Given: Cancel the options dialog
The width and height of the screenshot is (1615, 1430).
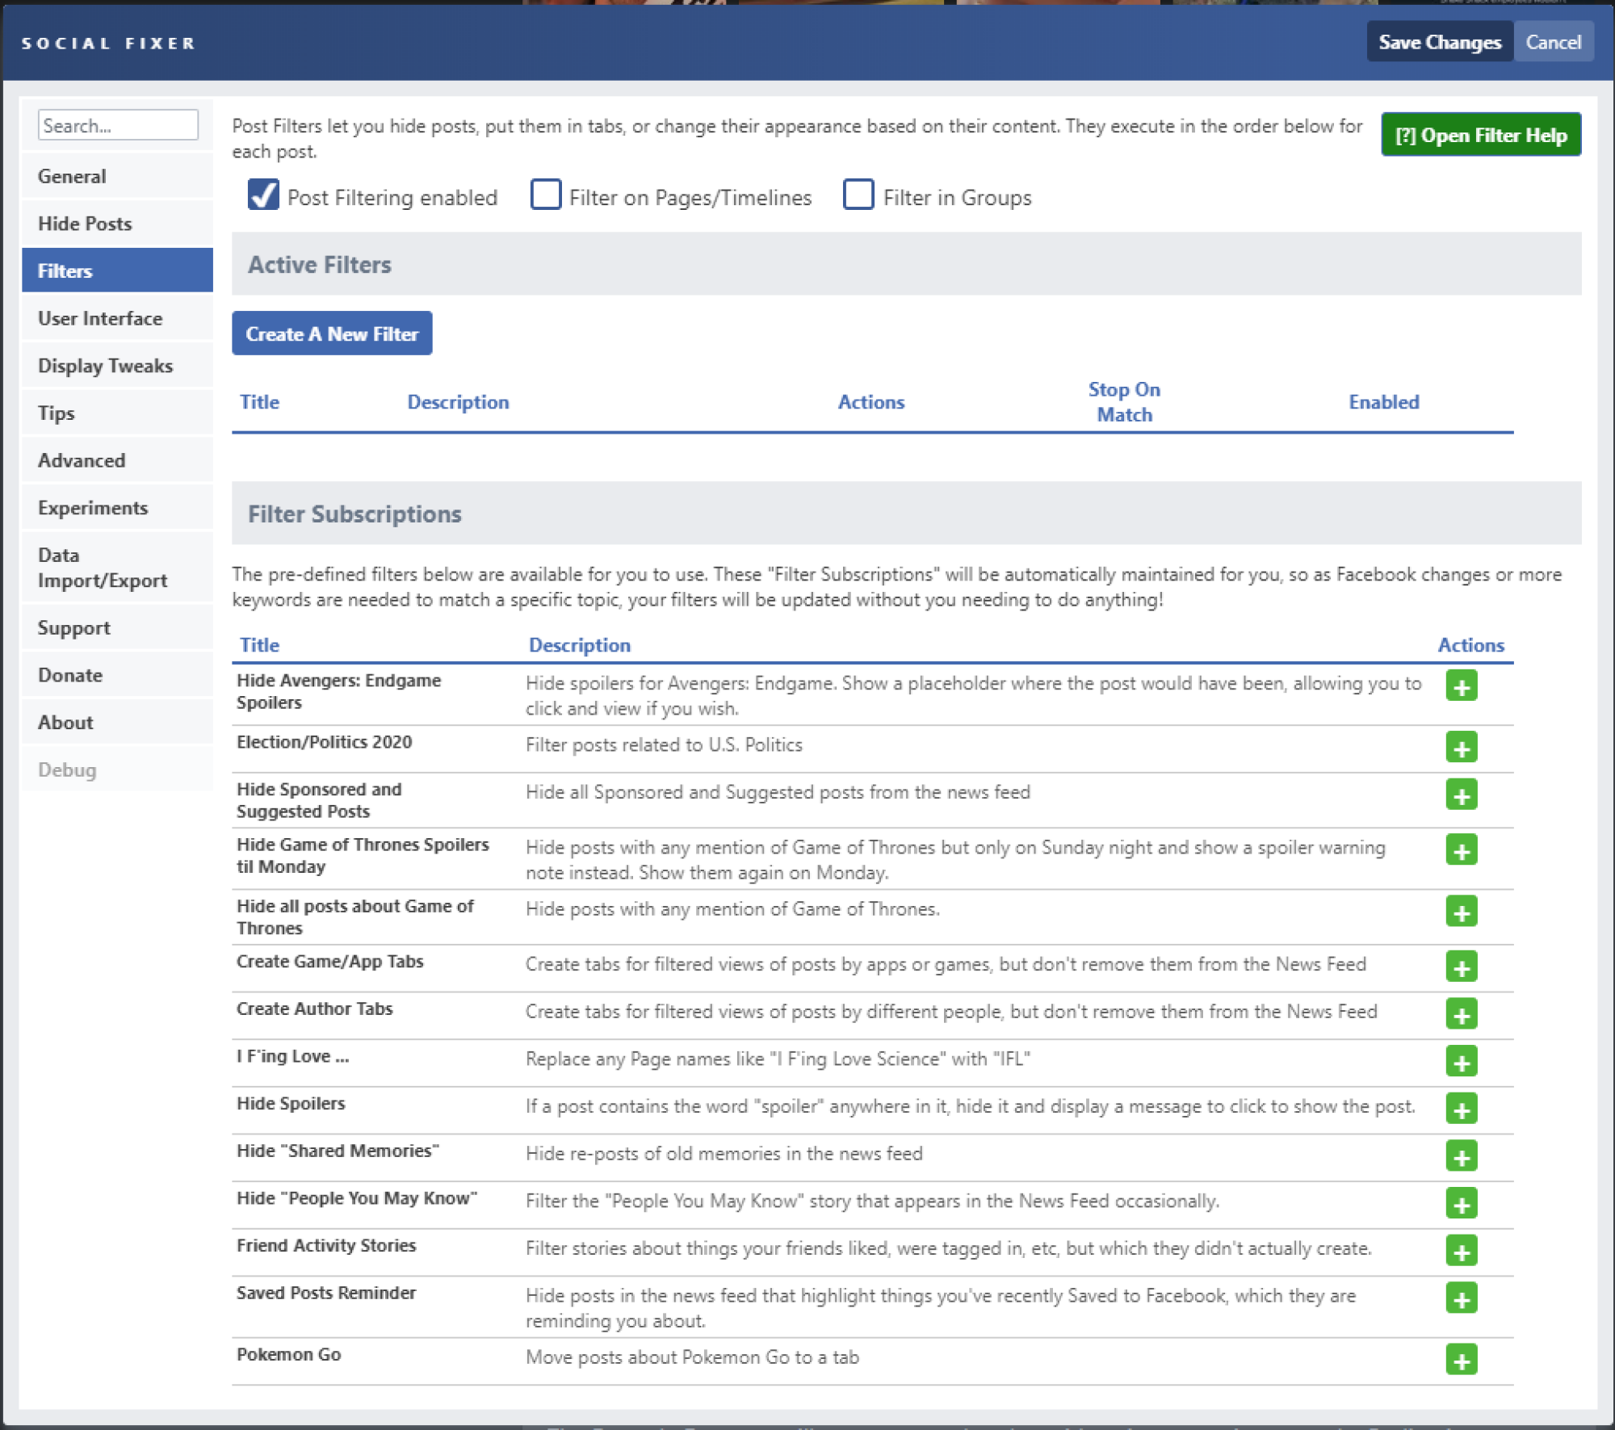Looking at the screenshot, I should tap(1553, 42).
